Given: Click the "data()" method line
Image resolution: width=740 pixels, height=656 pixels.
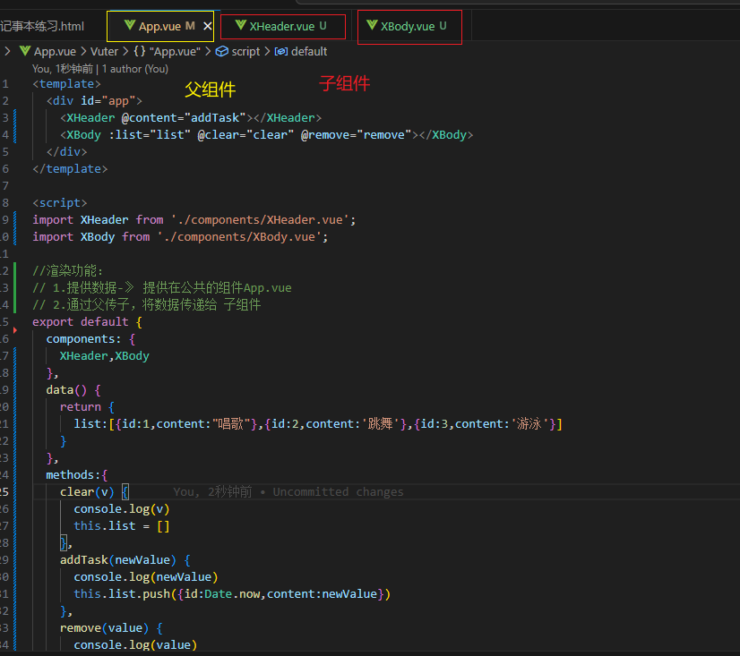Looking at the screenshot, I should (73, 390).
